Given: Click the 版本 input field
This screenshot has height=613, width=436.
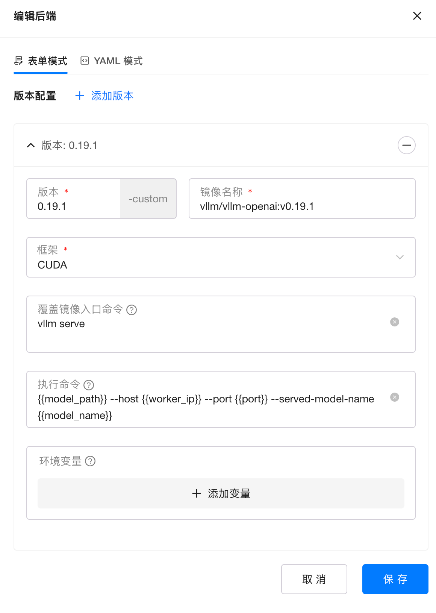Looking at the screenshot, I should pyautogui.click(x=74, y=206).
